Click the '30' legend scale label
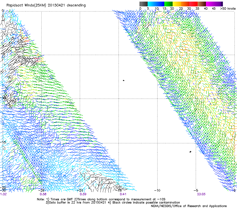The image size is (237, 208). tap(189, 9)
